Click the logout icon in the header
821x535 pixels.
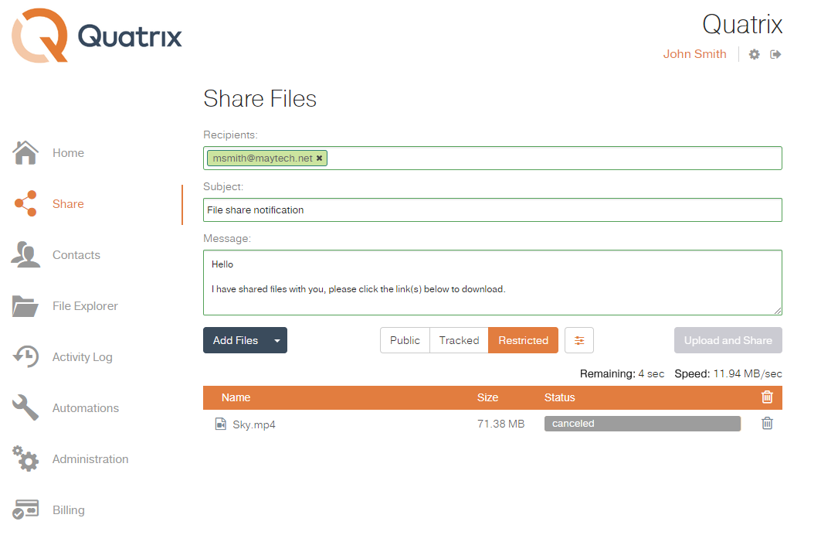point(775,54)
